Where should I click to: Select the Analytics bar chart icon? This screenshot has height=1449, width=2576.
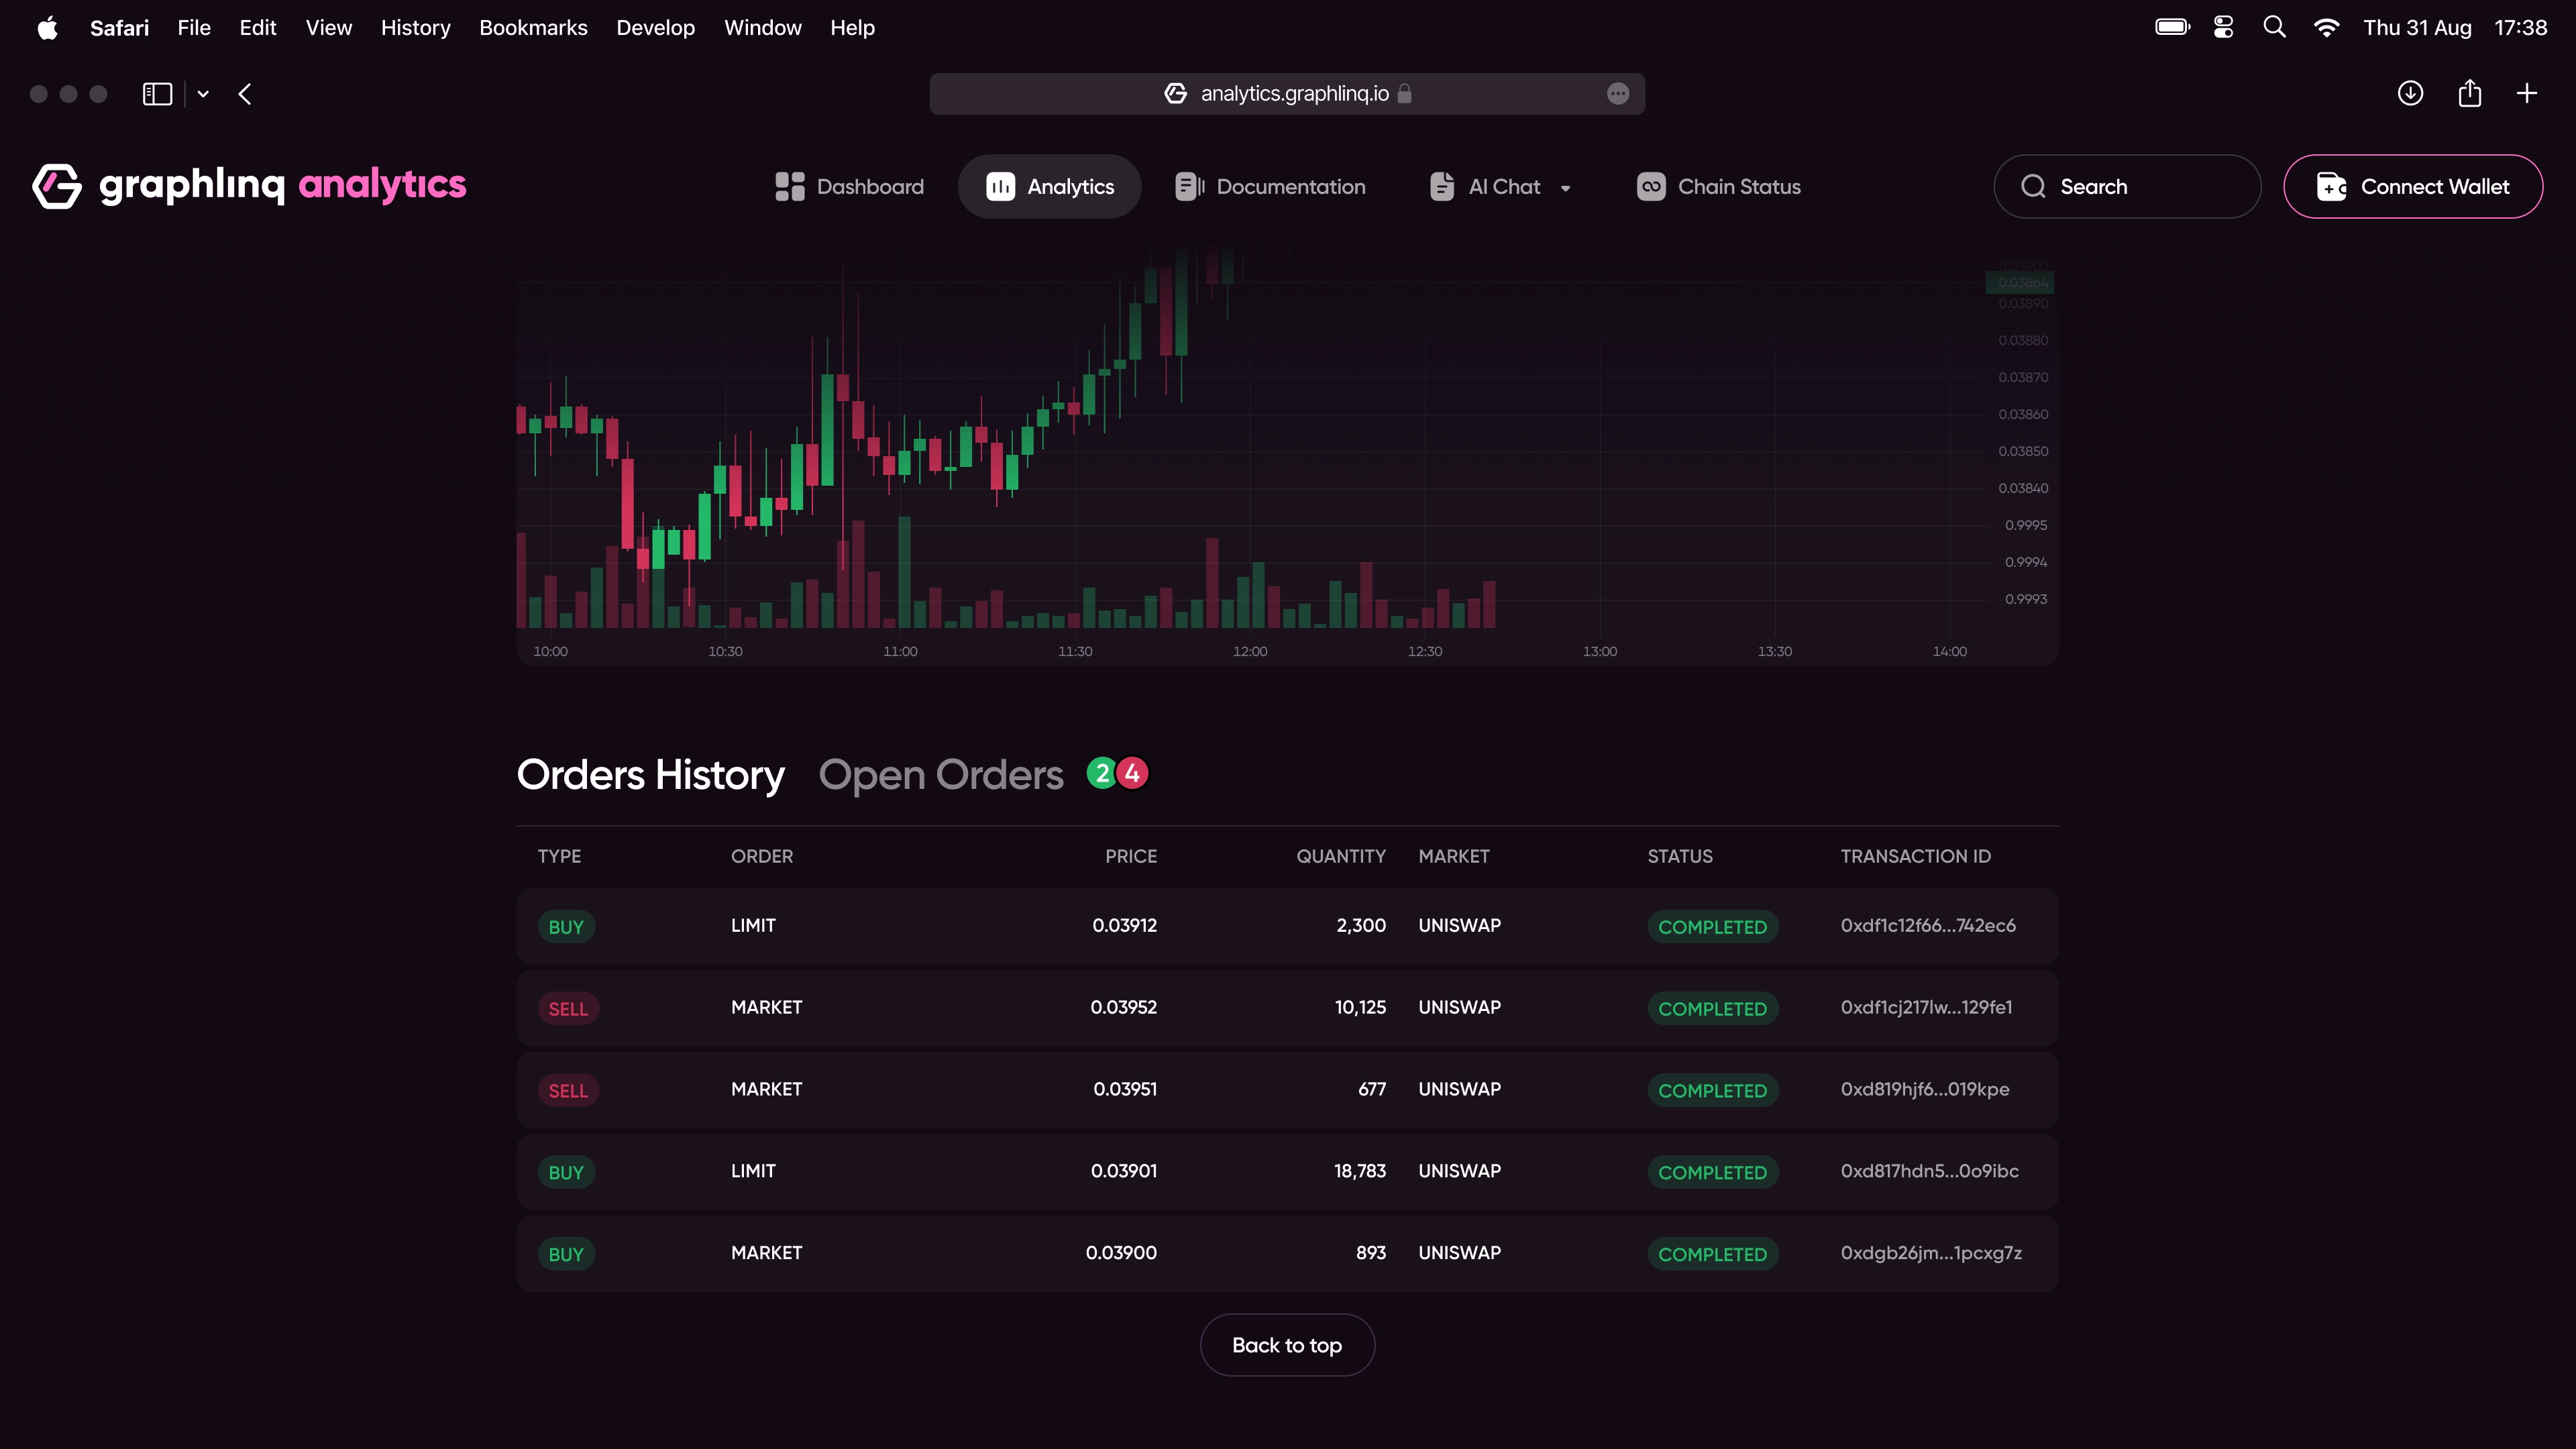point(1000,186)
